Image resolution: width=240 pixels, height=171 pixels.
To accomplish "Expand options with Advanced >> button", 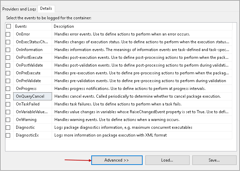I will point(117,160).
